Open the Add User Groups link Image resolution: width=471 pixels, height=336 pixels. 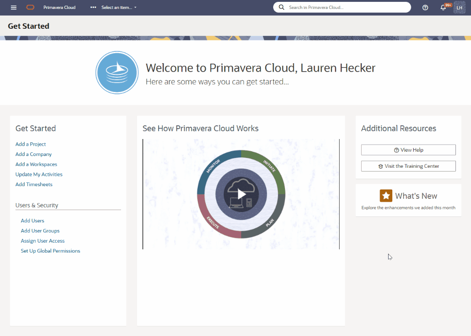pyautogui.click(x=40, y=231)
